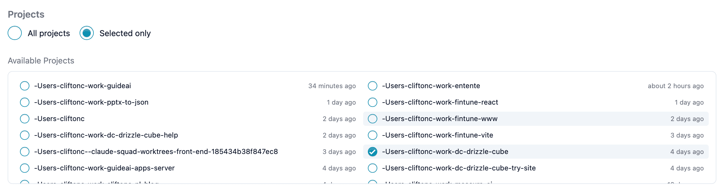Click the -Users-cliftonc-work-entente project label
724x191 pixels.
click(431, 86)
